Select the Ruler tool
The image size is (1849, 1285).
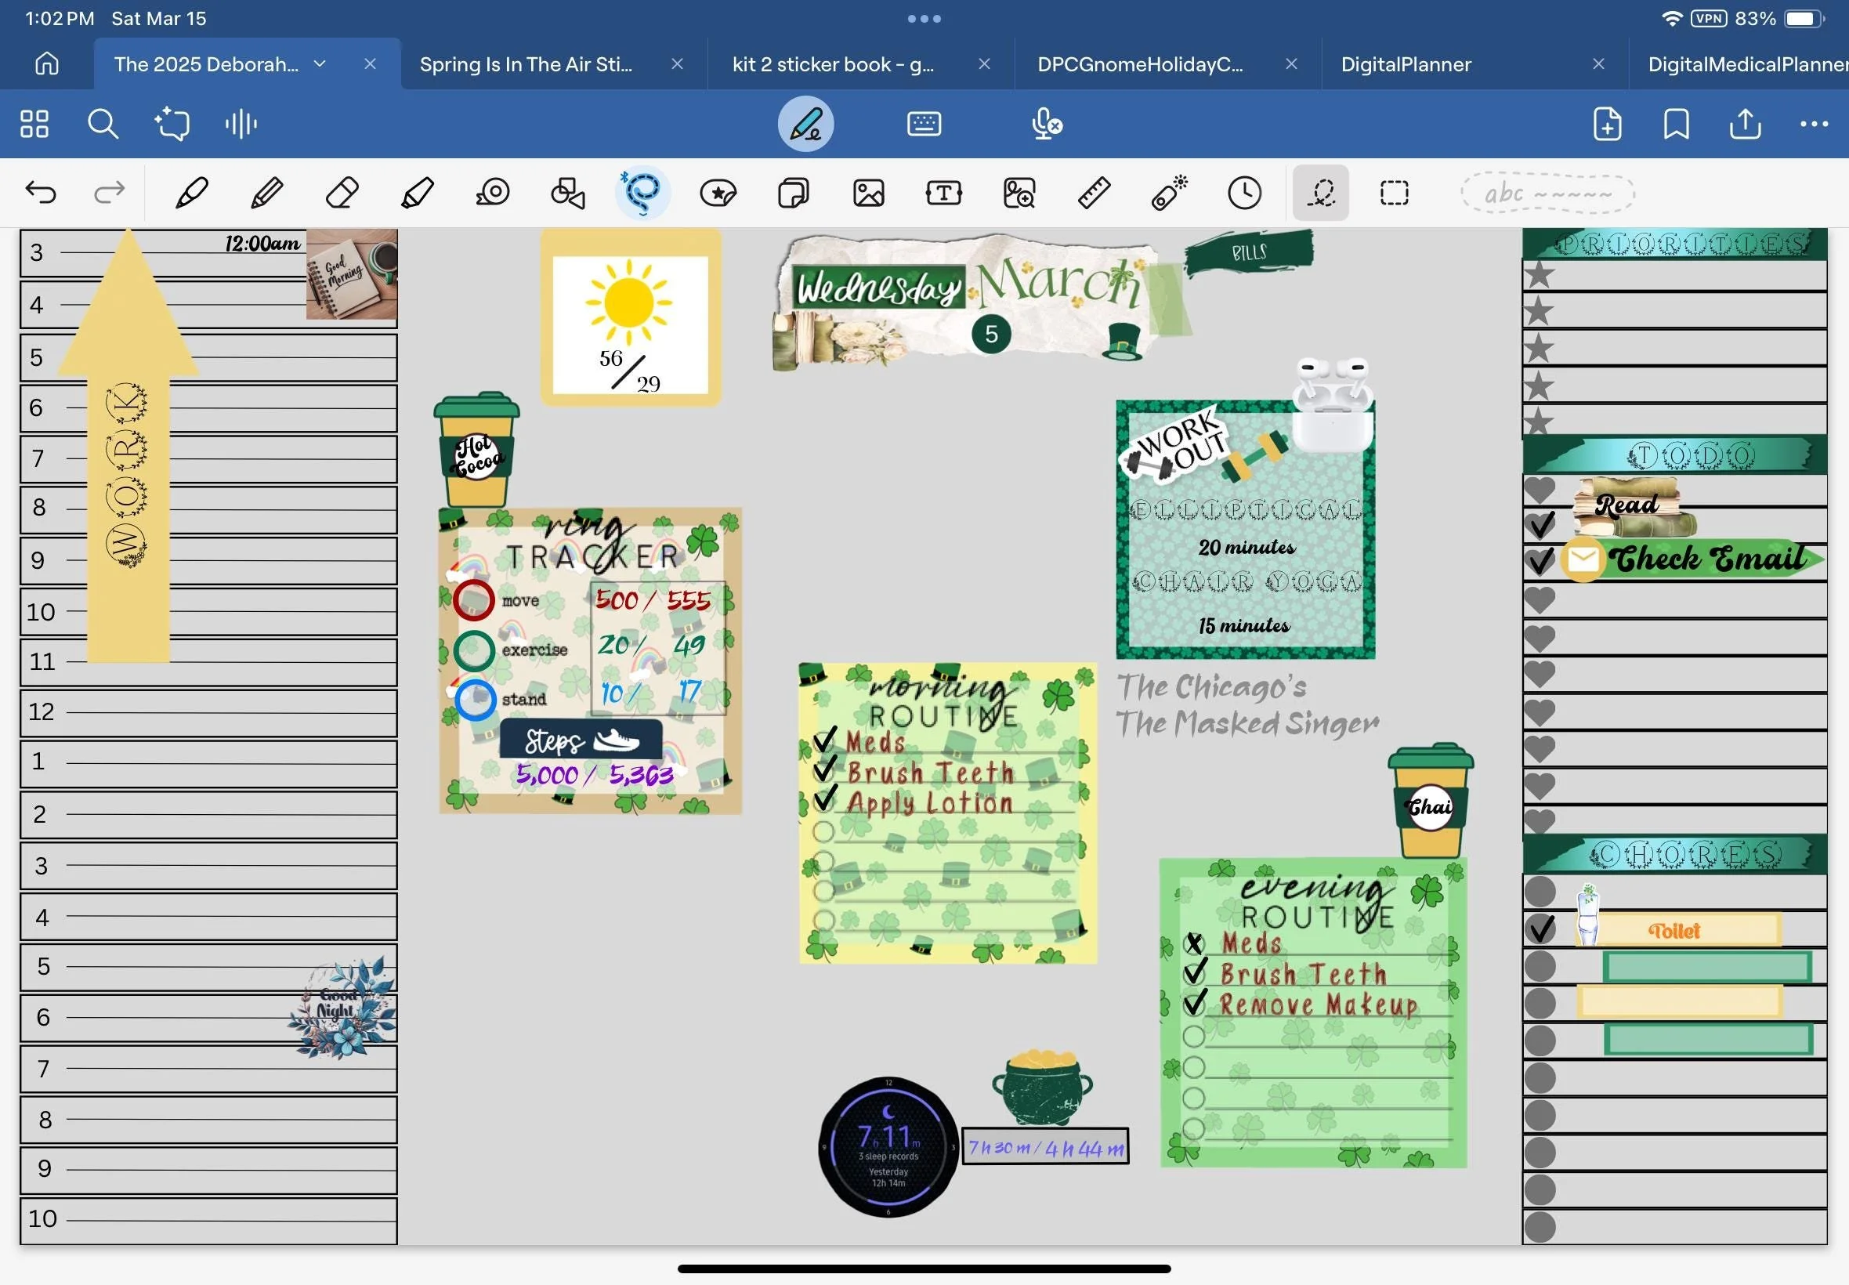[1094, 194]
